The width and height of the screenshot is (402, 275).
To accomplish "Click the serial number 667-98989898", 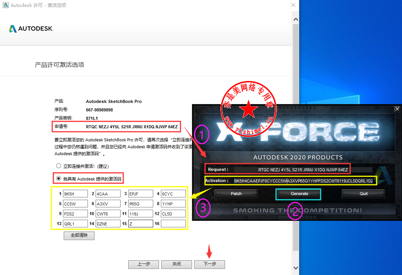I will click(99, 110).
